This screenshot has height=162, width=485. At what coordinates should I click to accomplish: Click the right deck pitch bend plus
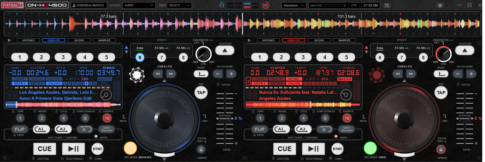[471, 74]
